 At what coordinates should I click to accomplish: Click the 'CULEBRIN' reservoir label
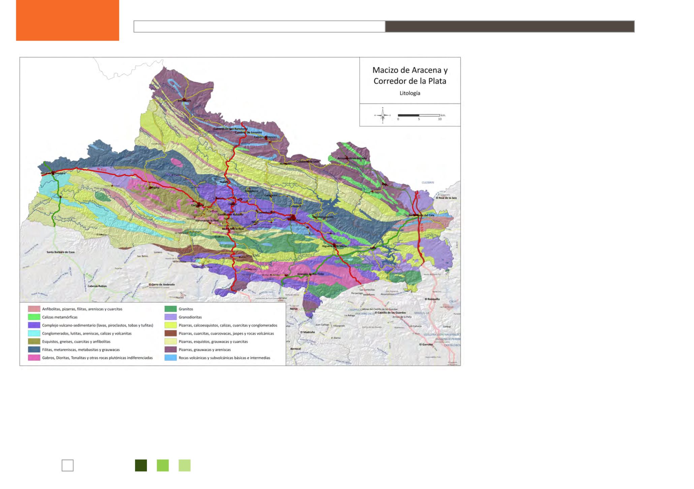[428, 182]
